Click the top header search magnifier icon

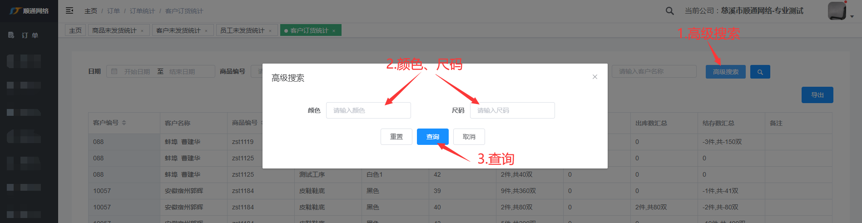point(669,11)
